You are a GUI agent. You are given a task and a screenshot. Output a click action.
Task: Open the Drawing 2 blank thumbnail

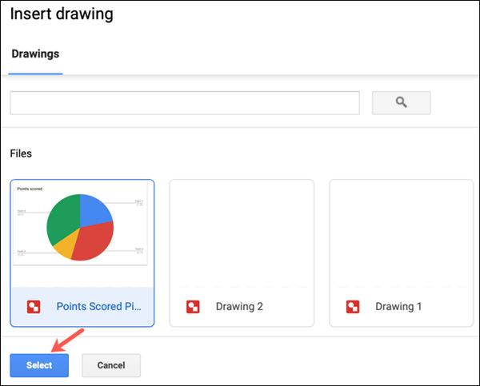[x=242, y=234]
